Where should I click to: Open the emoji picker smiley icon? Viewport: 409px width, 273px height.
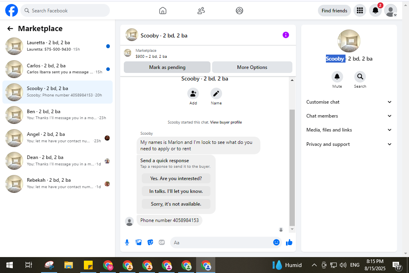click(276, 242)
